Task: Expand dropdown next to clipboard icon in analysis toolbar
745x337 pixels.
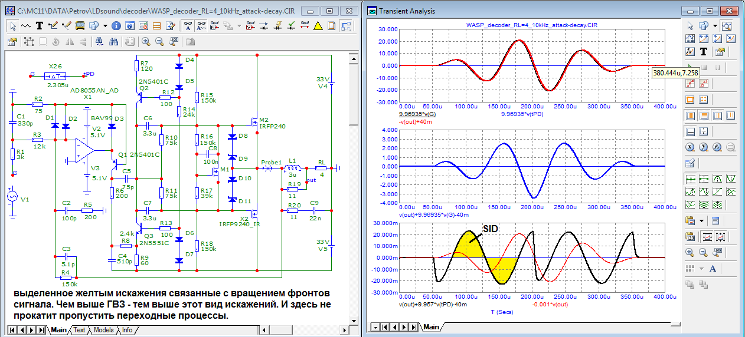Action: [x=702, y=221]
